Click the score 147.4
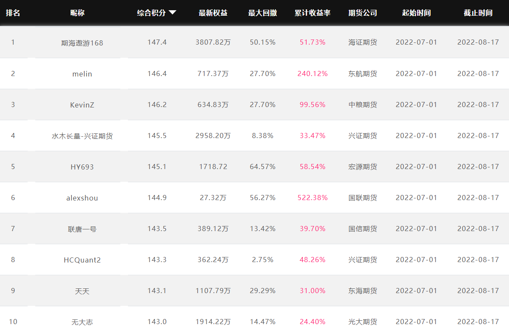Image resolution: width=509 pixels, height=336 pixels. 157,42
